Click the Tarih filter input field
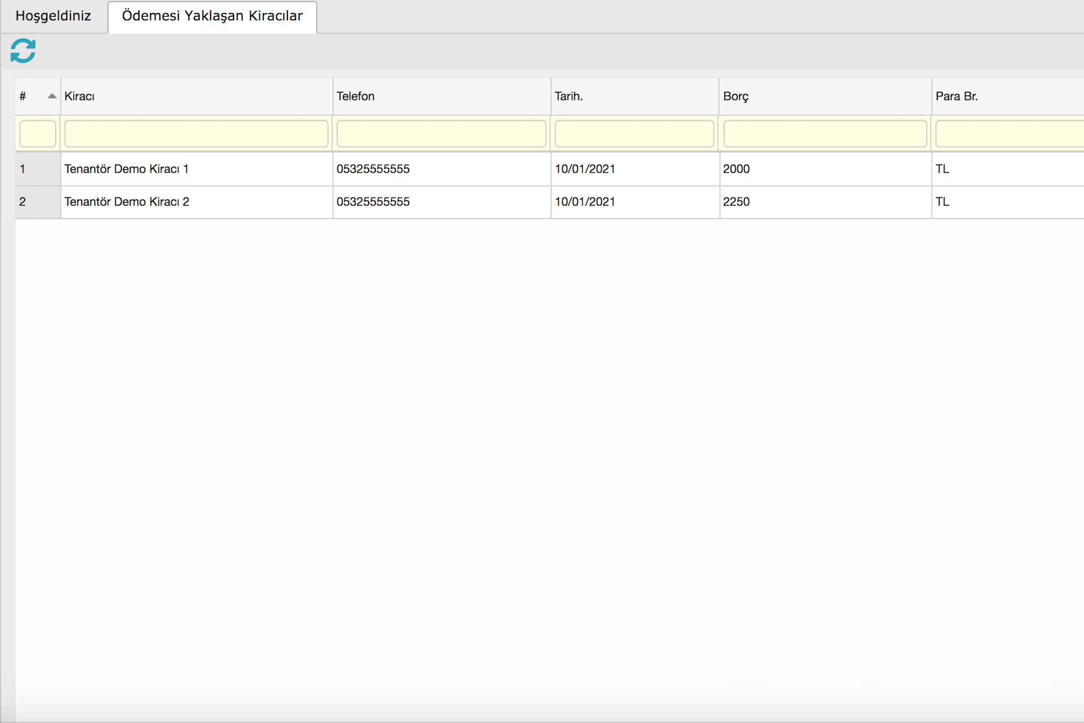This screenshot has width=1084, height=723. point(634,134)
